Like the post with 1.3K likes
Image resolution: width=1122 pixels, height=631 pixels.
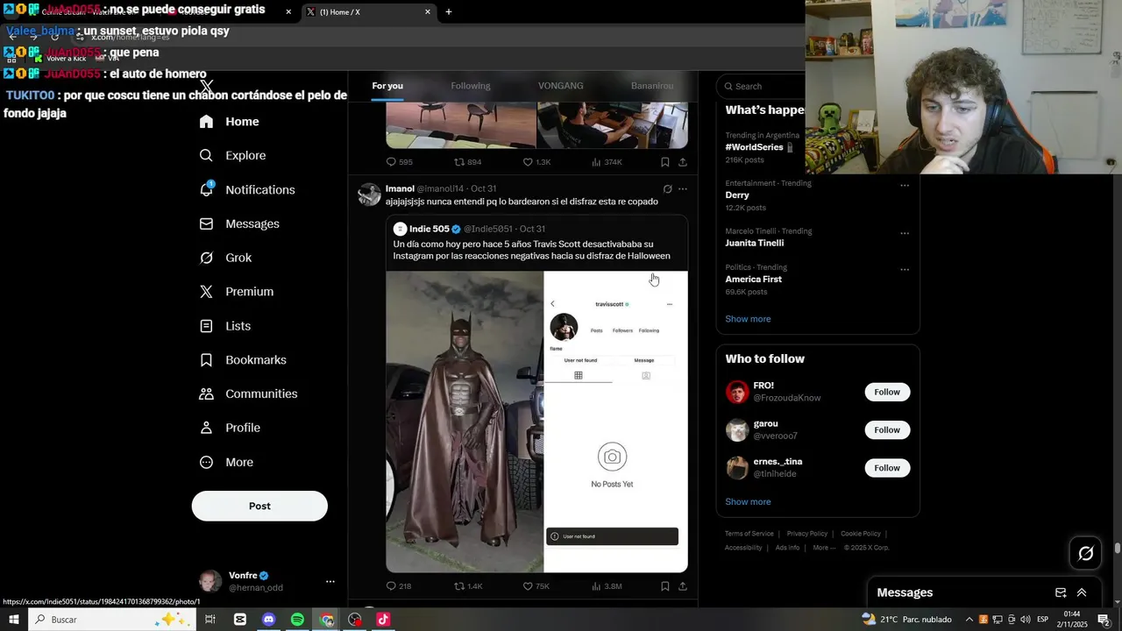click(x=536, y=162)
